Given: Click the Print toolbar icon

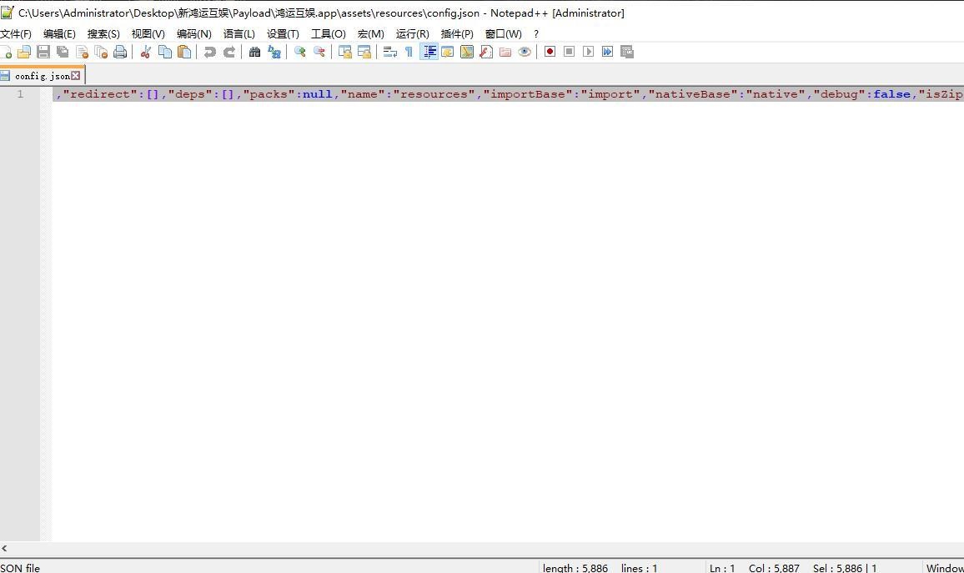Looking at the screenshot, I should (120, 52).
